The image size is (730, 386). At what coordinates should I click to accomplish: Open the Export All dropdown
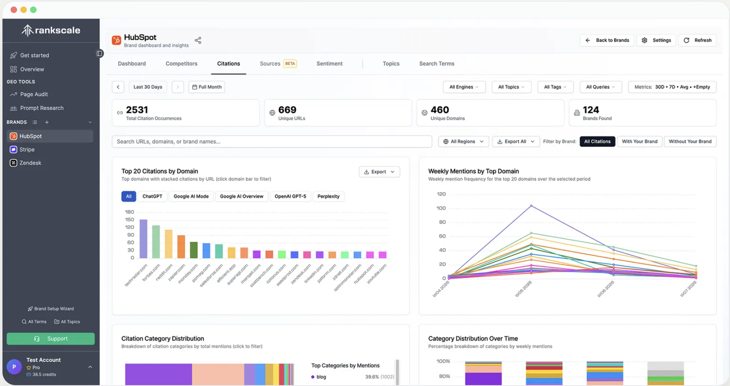[516, 141]
